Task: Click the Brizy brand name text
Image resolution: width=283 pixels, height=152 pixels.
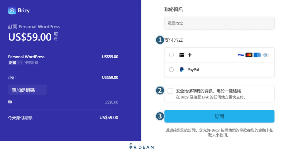Action: pyautogui.click(x=24, y=11)
